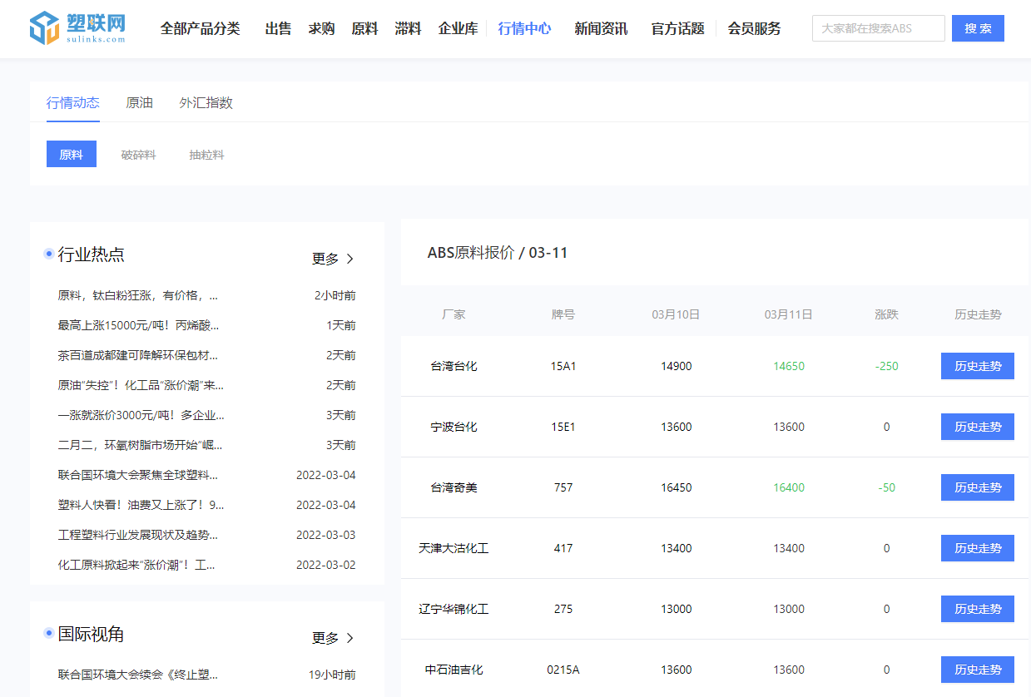The height and width of the screenshot is (697, 1031).
Task: Go to the 出售 menu item
Action: click(x=278, y=28)
